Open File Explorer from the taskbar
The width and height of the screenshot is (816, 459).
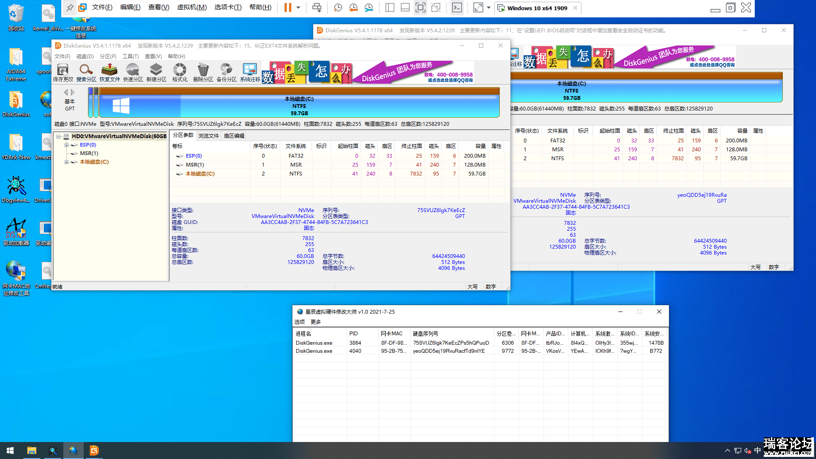(x=32, y=450)
